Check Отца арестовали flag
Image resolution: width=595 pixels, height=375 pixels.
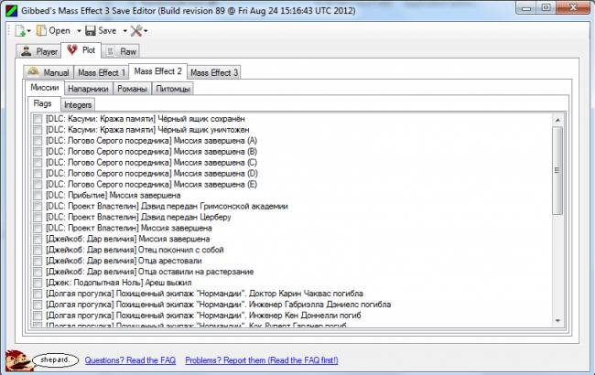point(38,261)
